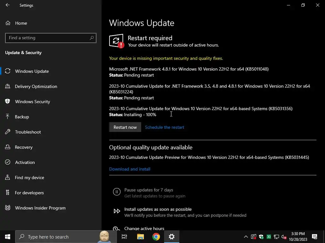Click the magnifier icon in Find a setting
The height and width of the screenshot is (243, 325).
tap(92, 38)
